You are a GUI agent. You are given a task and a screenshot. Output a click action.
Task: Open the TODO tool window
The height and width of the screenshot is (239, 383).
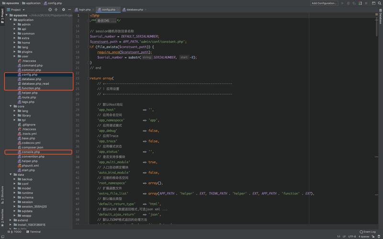click(14, 232)
